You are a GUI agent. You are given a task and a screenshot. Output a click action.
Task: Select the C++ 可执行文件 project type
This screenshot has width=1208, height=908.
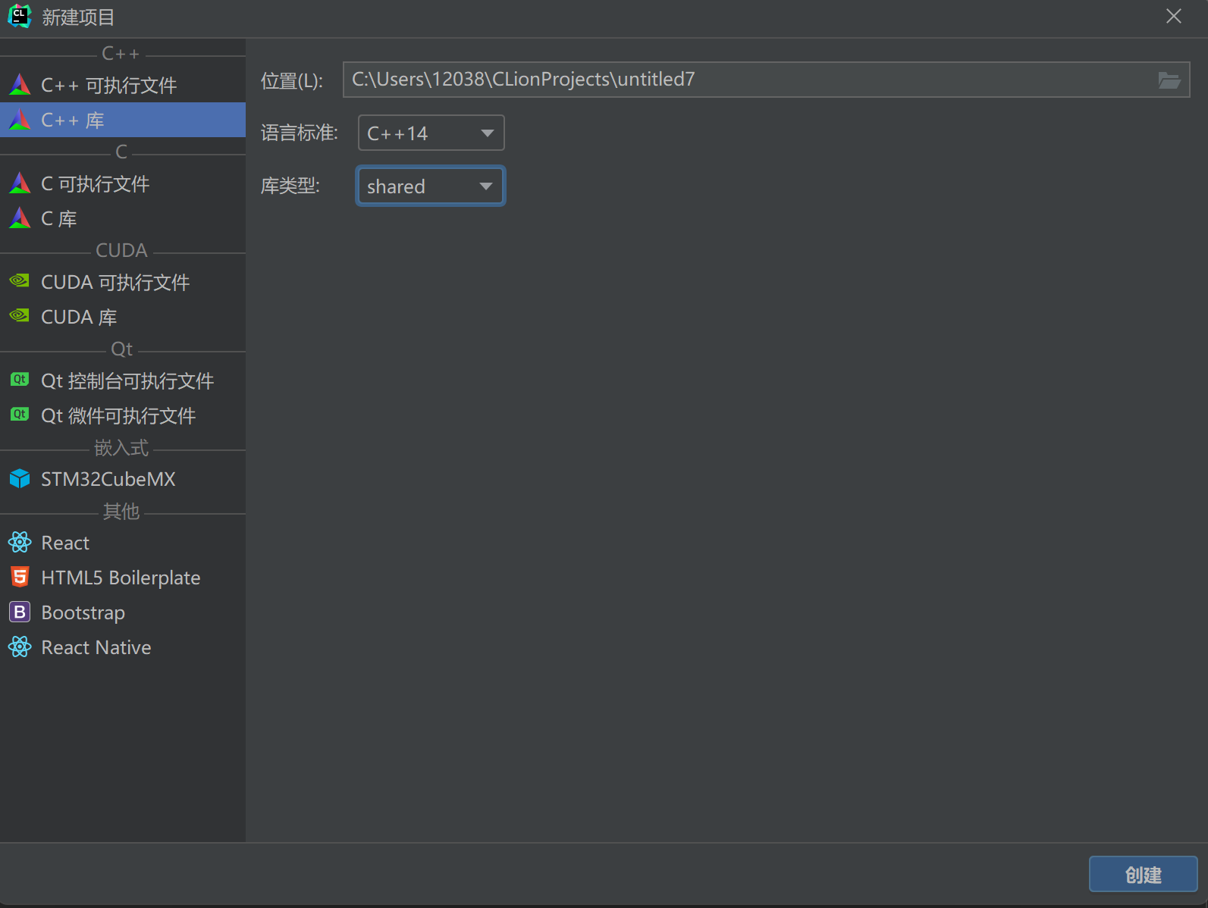pos(123,85)
